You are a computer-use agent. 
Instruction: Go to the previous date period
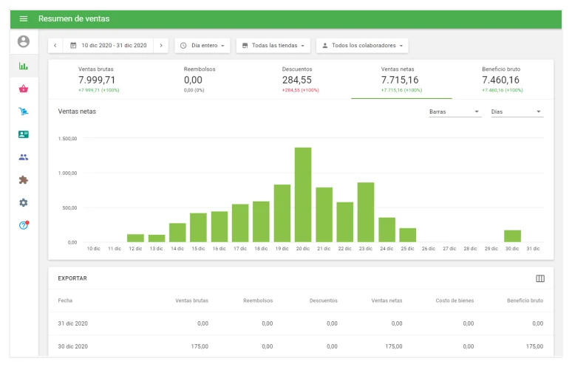click(55, 46)
